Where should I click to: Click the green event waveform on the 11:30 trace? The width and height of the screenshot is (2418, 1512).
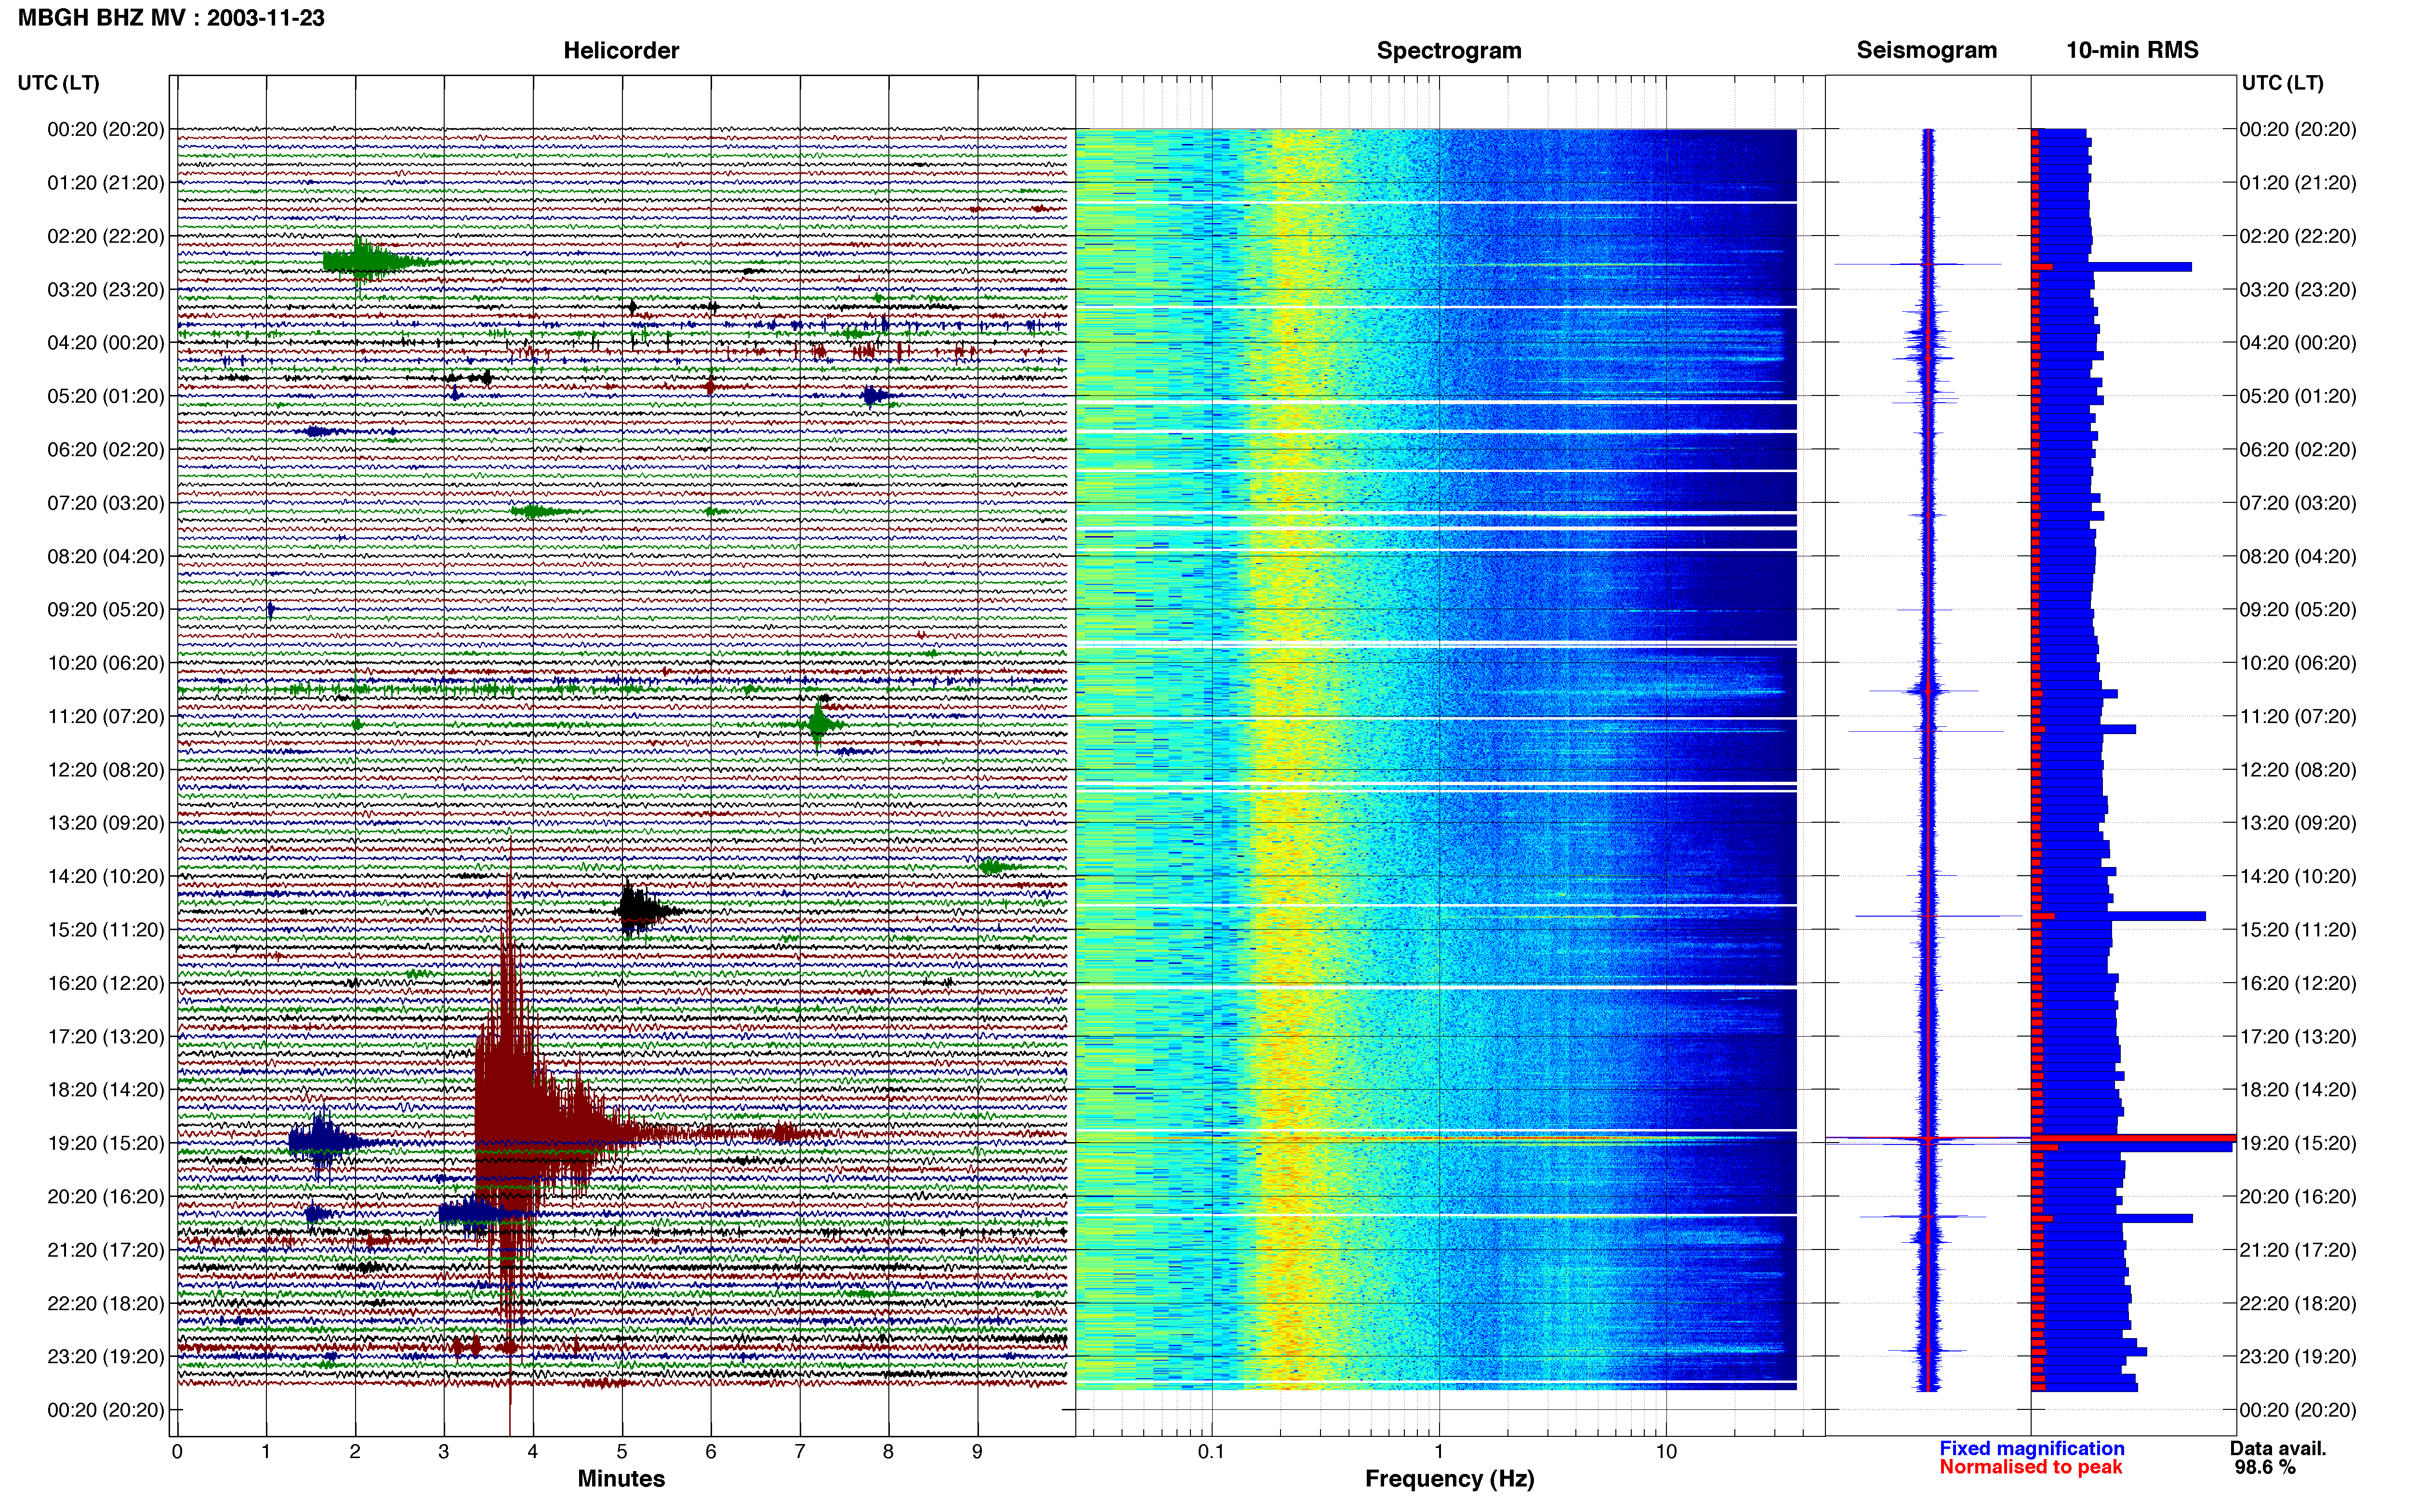click(x=819, y=724)
